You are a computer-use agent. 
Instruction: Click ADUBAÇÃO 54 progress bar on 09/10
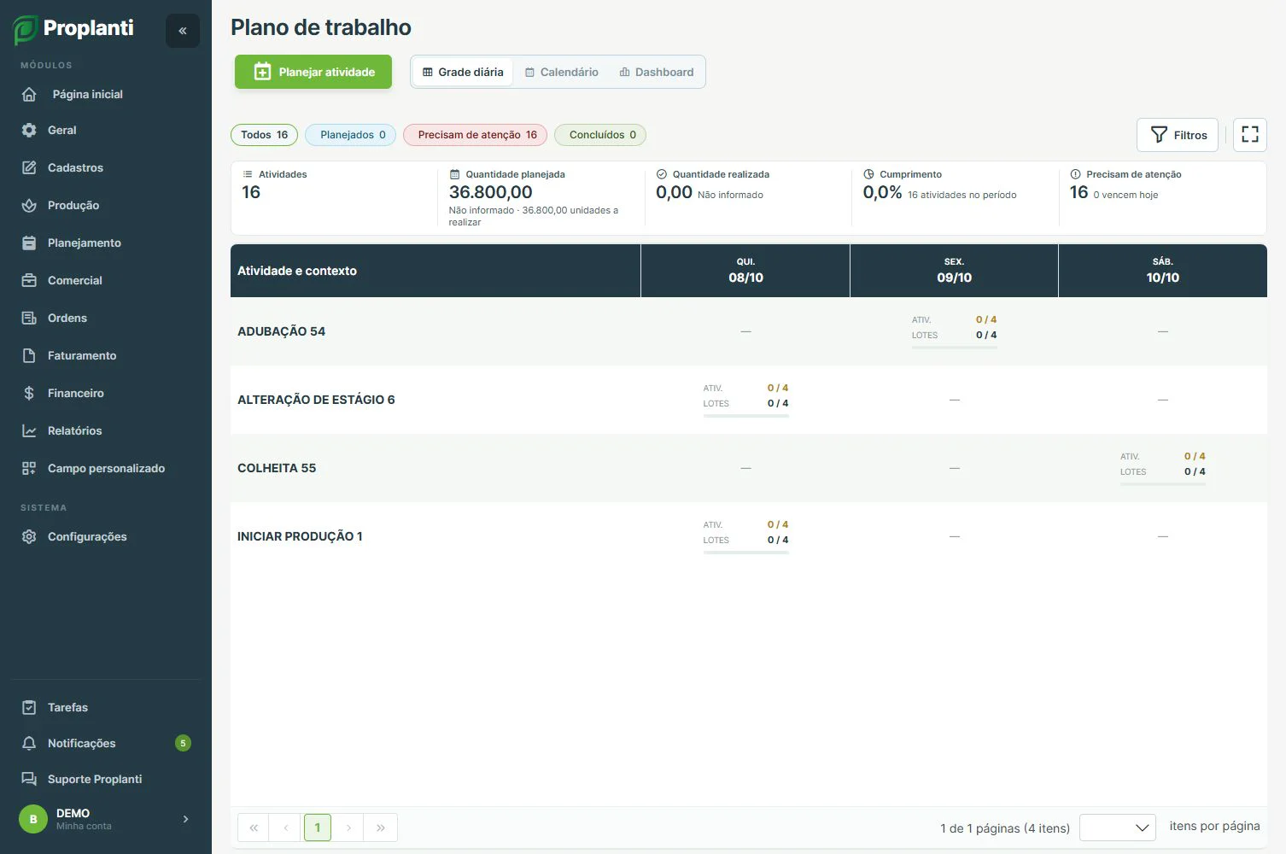coord(954,348)
